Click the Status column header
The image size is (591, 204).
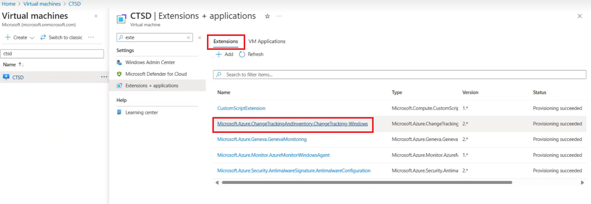pyautogui.click(x=540, y=92)
